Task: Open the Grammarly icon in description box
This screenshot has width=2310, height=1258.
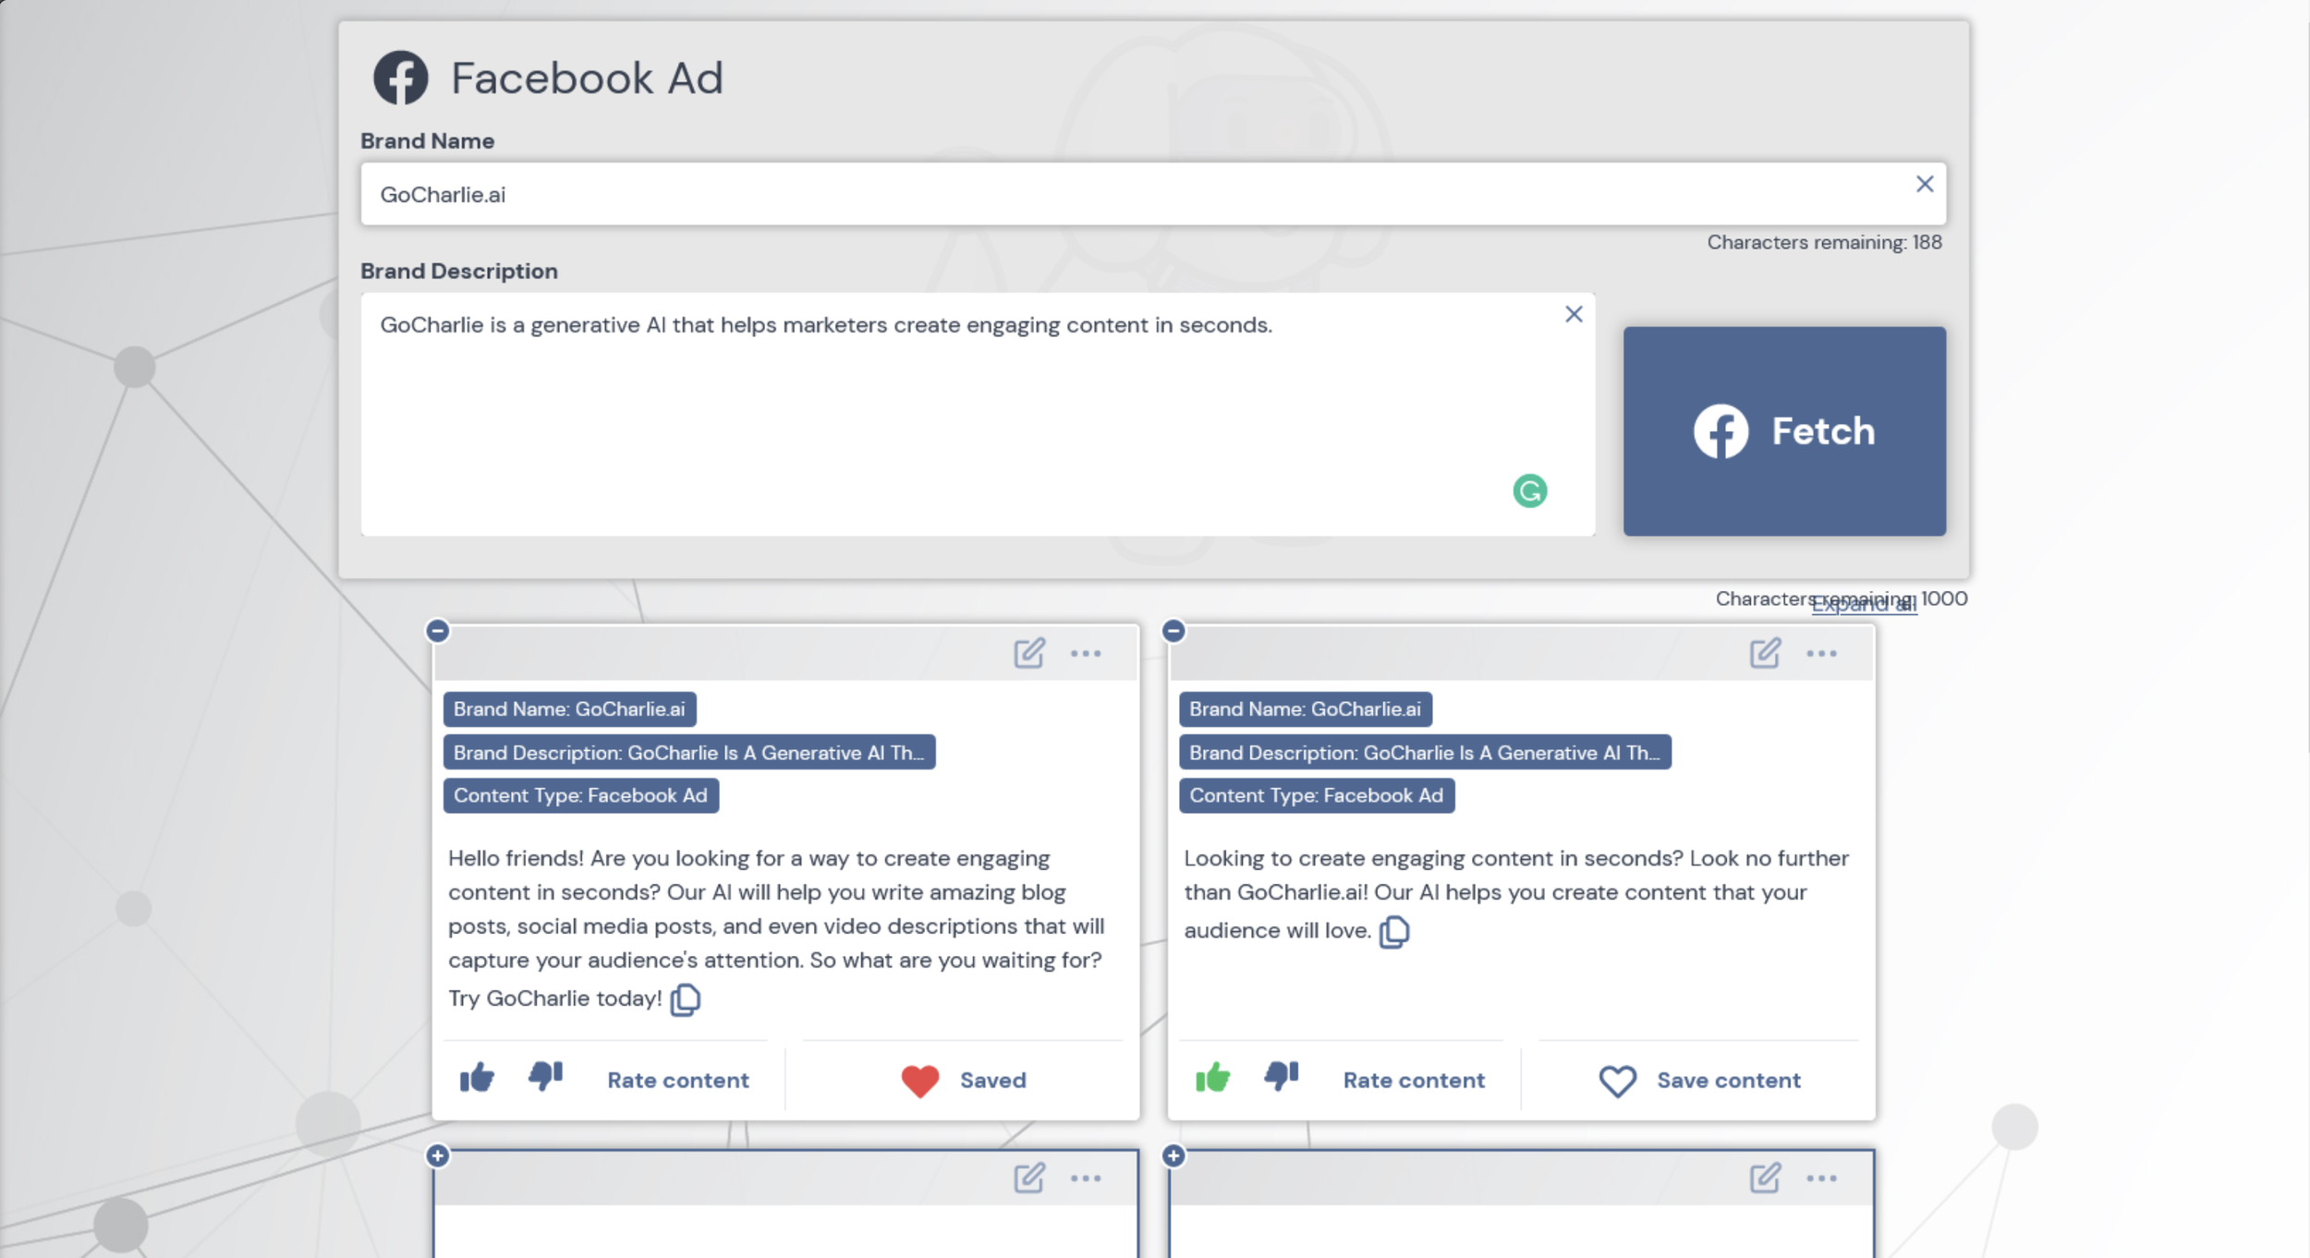Action: click(x=1530, y=491)
